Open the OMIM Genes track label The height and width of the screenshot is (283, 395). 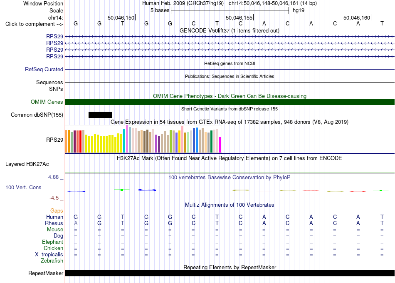pyautogui.click(x=47, y=102)
